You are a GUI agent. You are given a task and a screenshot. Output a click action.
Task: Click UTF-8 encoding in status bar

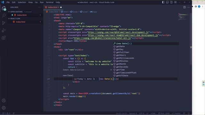(x=142, y=113)
